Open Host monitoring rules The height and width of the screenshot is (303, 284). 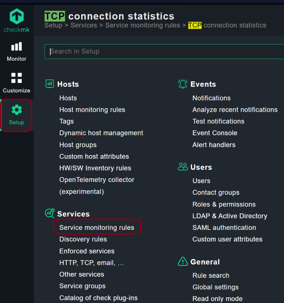(92, 110)
